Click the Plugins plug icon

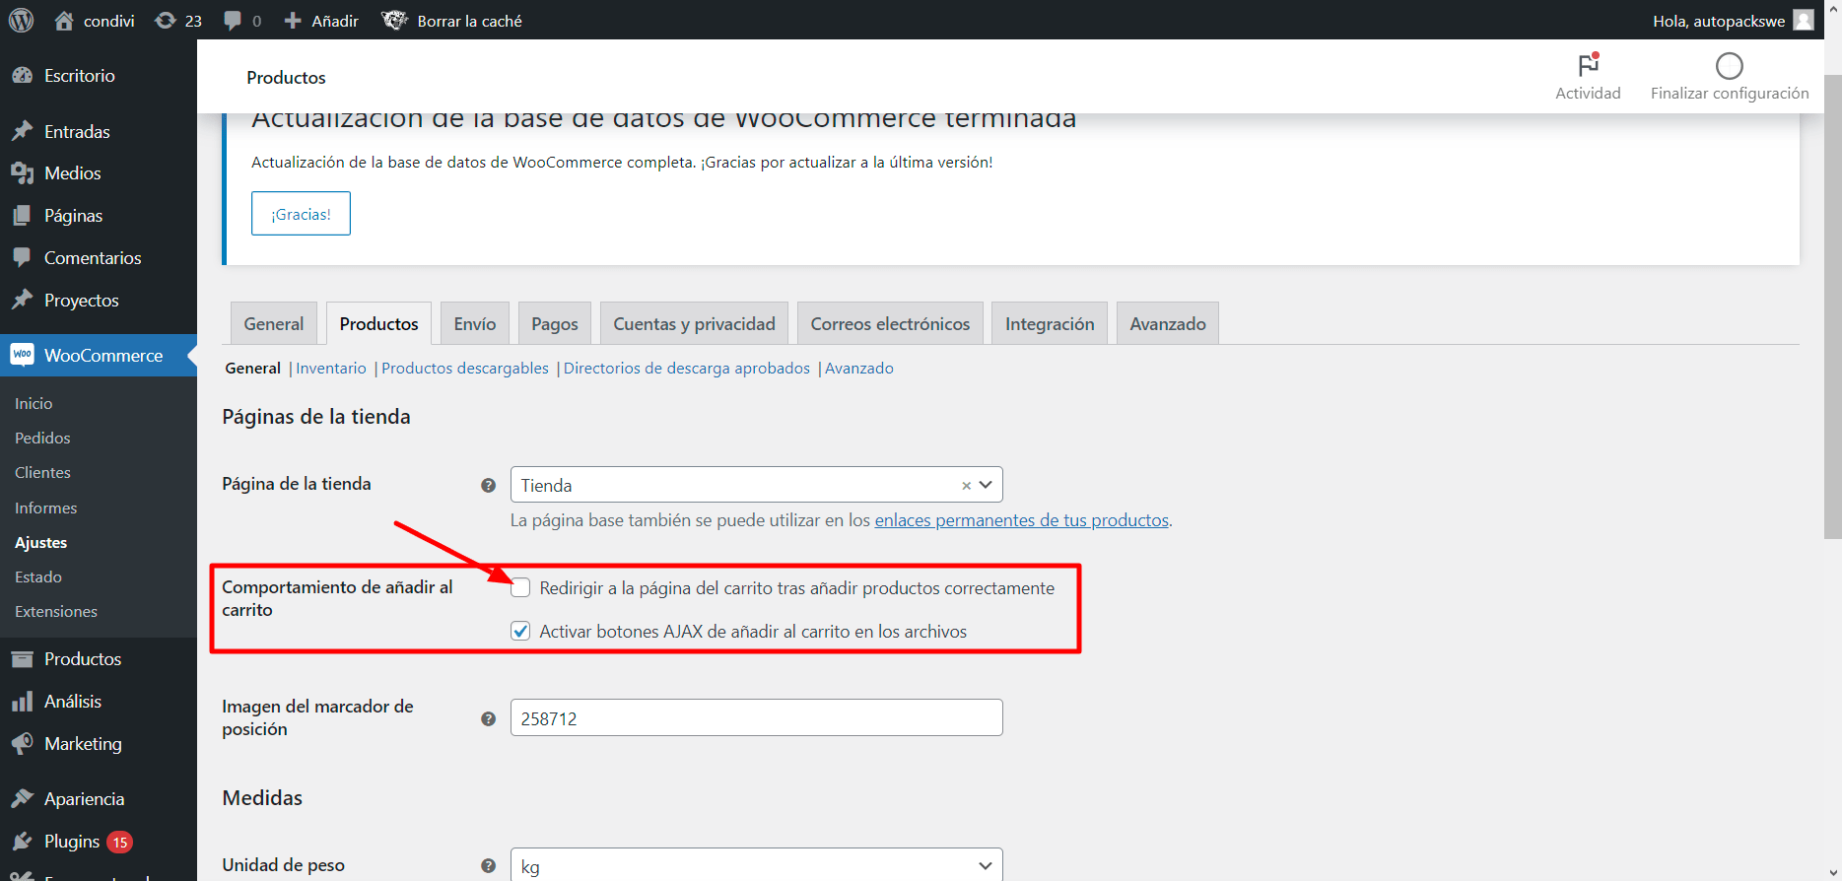click(x=22, y=842)
